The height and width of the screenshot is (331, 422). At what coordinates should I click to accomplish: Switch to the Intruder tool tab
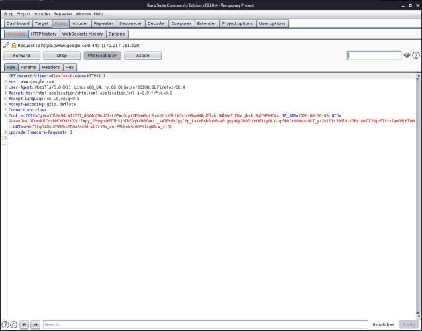pos(79,23)
